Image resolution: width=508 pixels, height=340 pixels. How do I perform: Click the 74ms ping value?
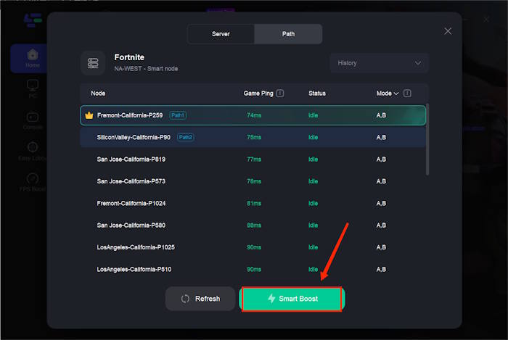[254, 115]
